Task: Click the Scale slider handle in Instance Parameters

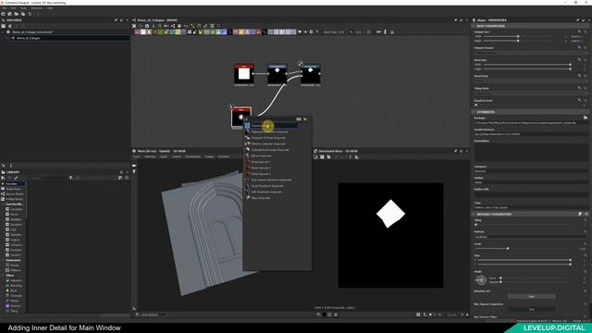Action: pos(508,249)
